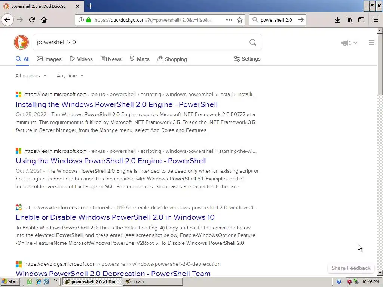This screenshot has width=383, height=287.
Task: Expand the All regions filter
Action: click(31, 75)
